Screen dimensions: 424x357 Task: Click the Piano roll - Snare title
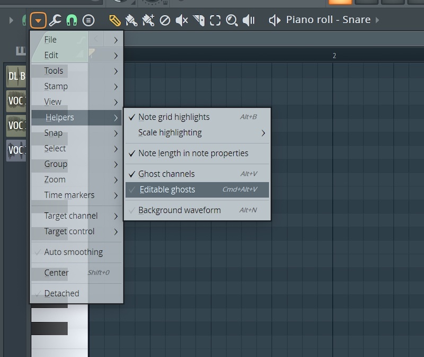tap(328, 20)
